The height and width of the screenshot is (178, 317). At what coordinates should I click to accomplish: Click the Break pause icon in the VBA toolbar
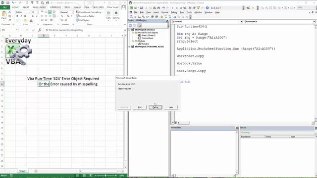[x=177, y=8]
